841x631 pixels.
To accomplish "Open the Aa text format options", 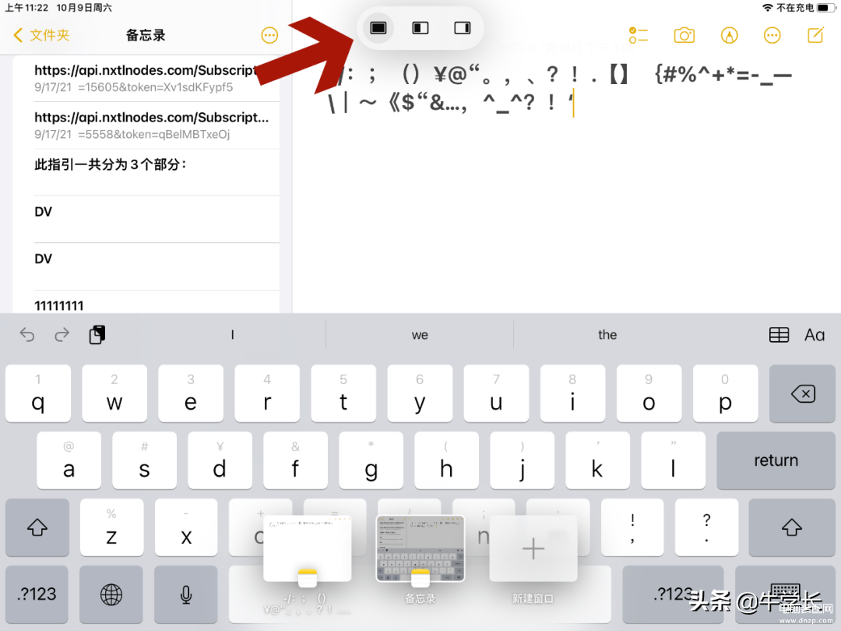I will [x=815, y=335].
